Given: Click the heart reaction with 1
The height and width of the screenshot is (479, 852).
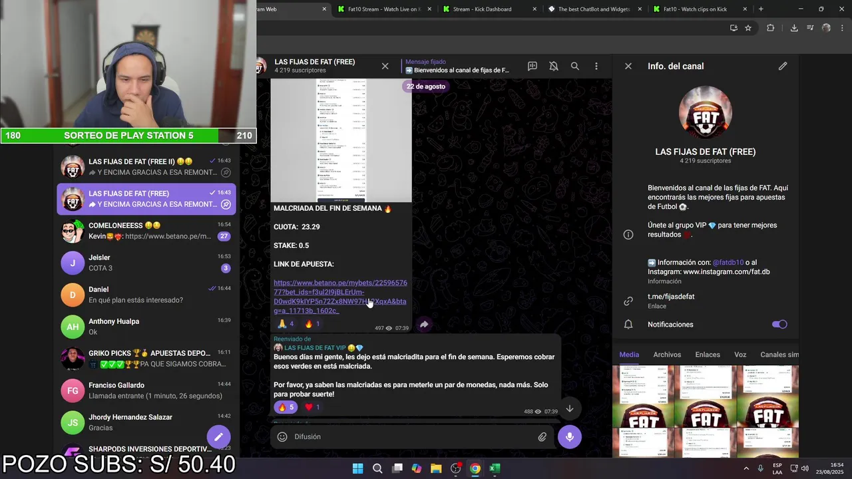Looking at the screenshot, I should coord(313,407).
